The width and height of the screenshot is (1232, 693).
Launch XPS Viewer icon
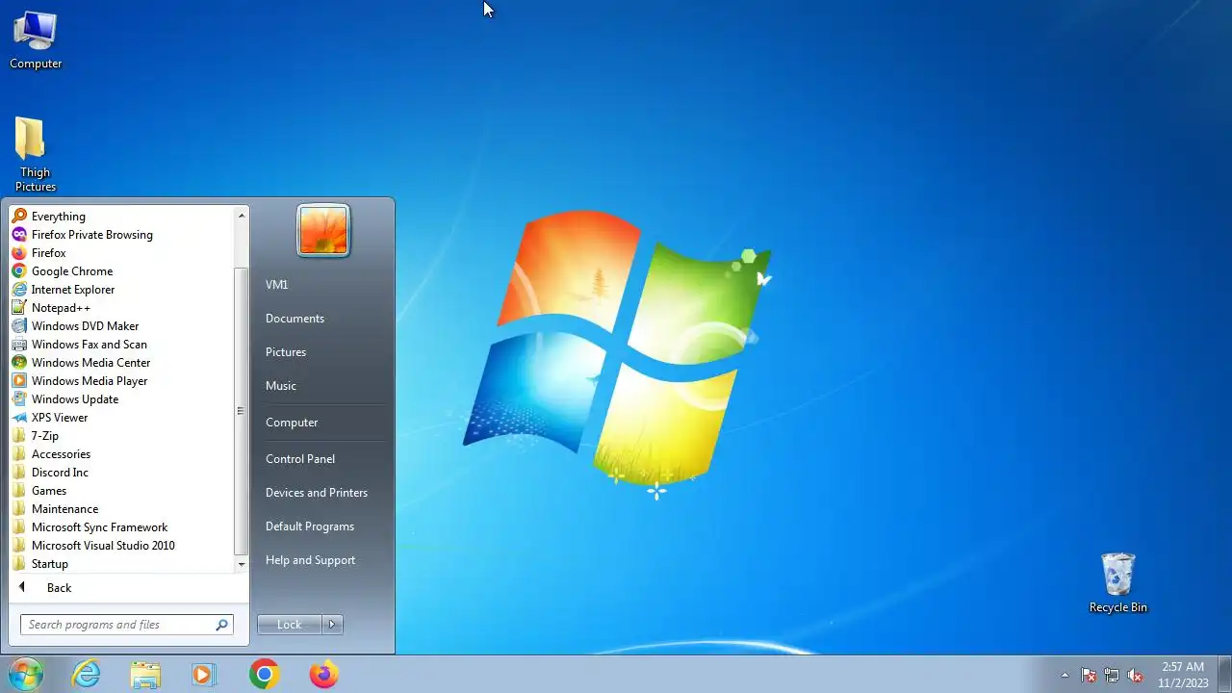[x=19, y=418]
